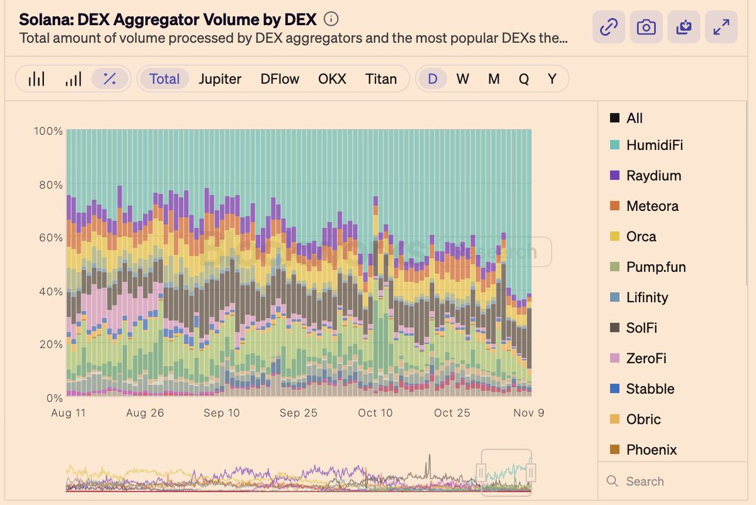
Task: Copy the chart link with the link icon
Action: [609, 27]
